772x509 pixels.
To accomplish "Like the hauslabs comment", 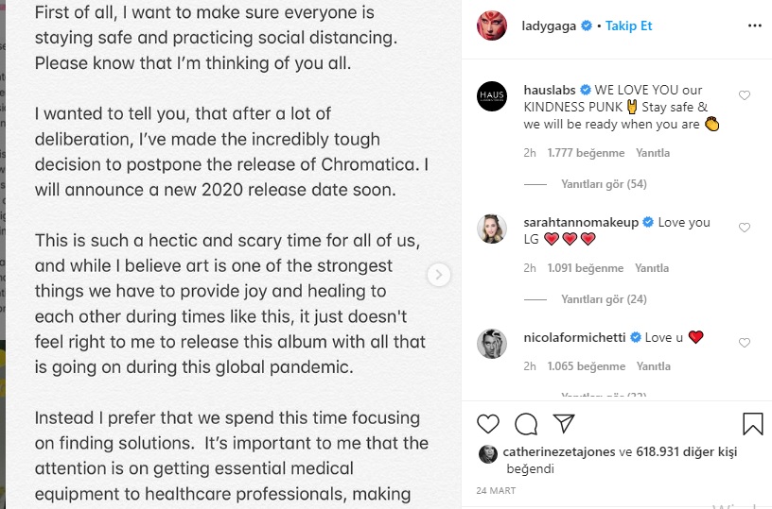I will pos(744,95).
